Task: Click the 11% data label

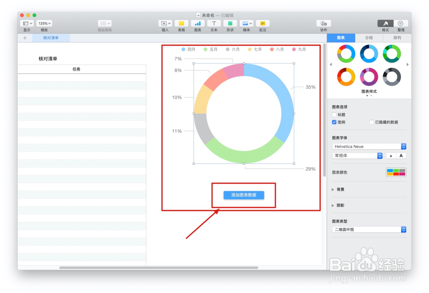Action: click(x=177, y=131)
